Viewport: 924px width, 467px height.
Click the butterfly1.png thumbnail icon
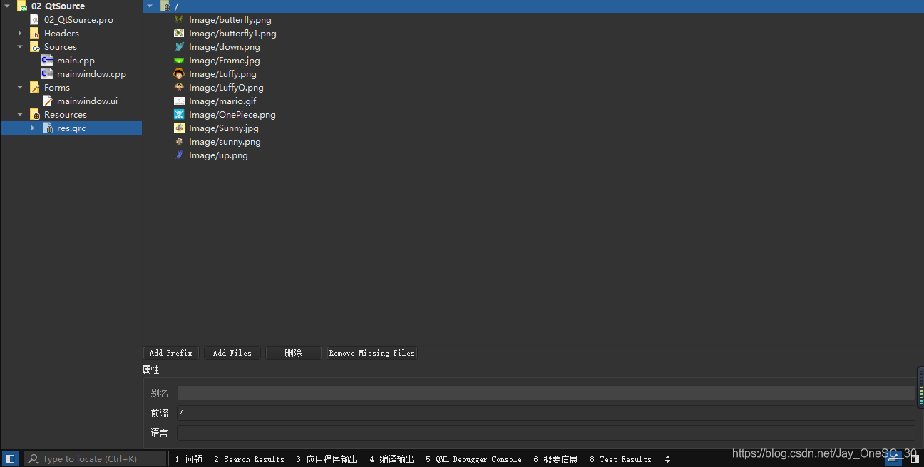click(x=179, y=33)
